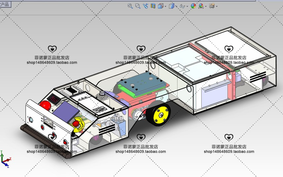Expand the Display Style dropdown arrow
Image resolution: width=283 pixels, height=177 pixels.
(176, 7)
